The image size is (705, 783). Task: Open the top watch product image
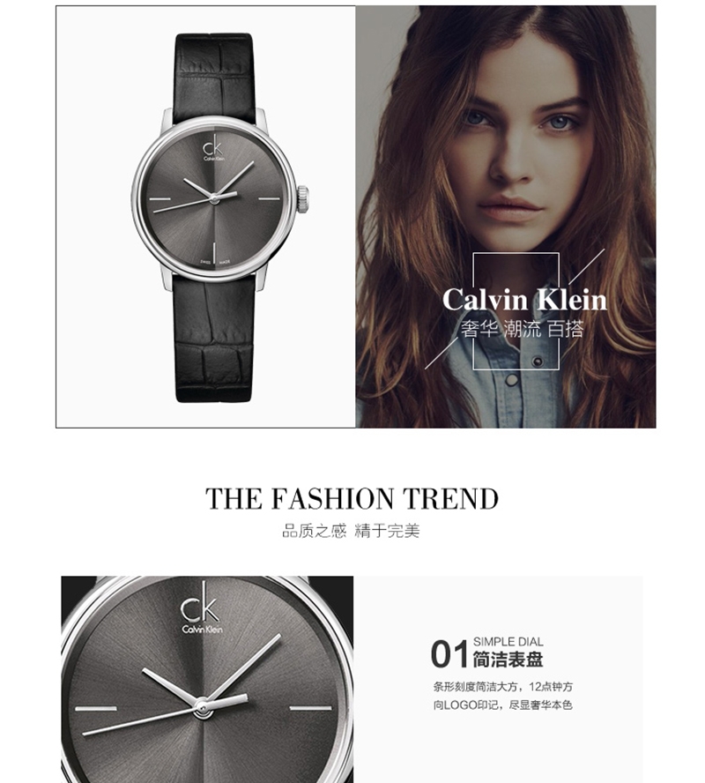pos(205,217)
